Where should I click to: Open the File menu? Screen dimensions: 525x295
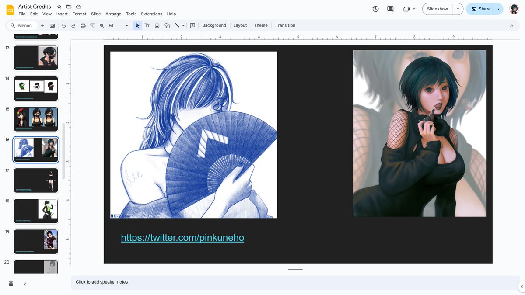[x=22, y=14]
